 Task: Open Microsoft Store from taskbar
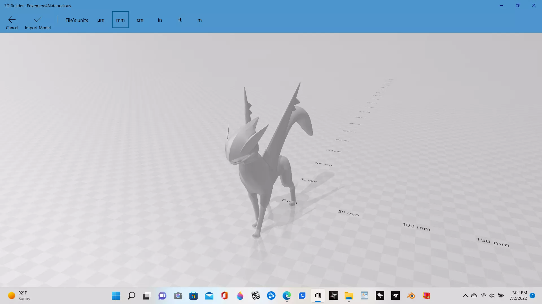click(193, 296)
